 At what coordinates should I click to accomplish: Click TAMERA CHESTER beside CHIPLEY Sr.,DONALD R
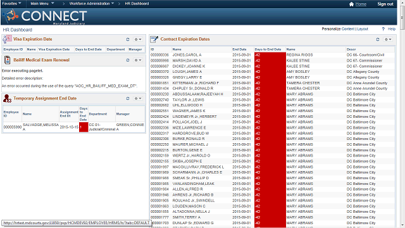tap(303, 89)
